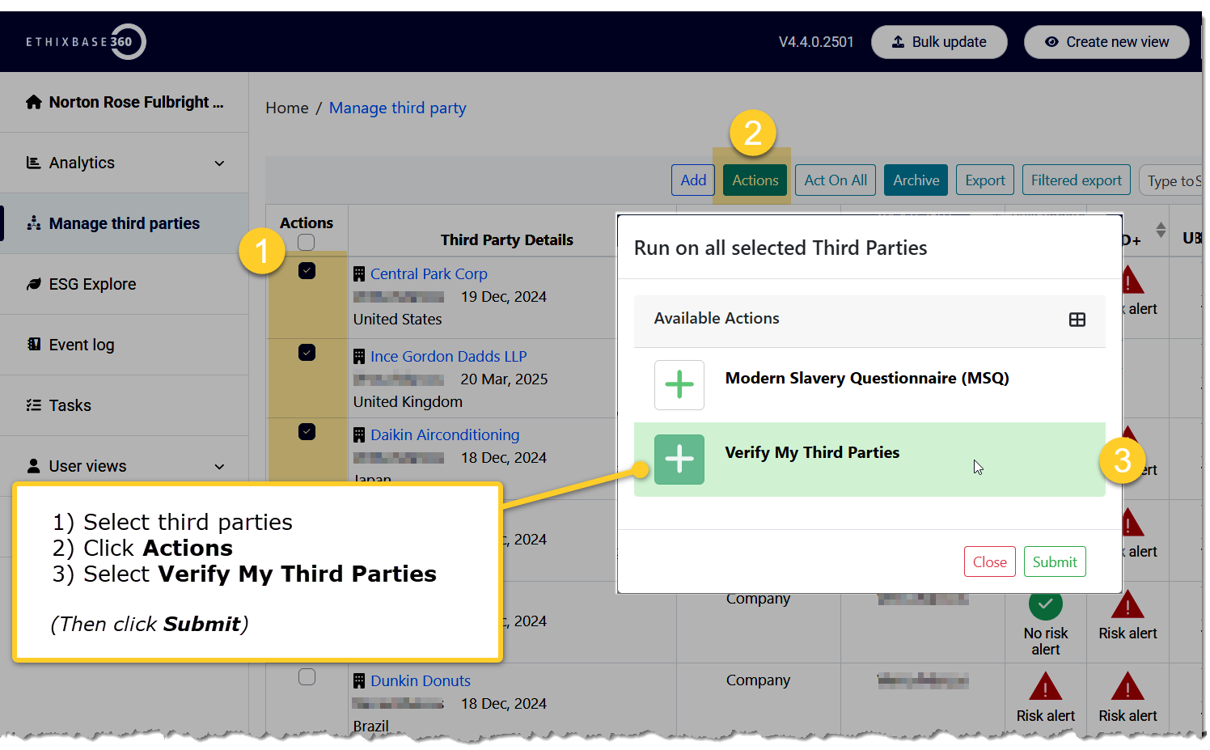Click the green plus icon for Verify My Third Parties
Image resolution: width=1210 pixels, height=750 pixels.
679,459
